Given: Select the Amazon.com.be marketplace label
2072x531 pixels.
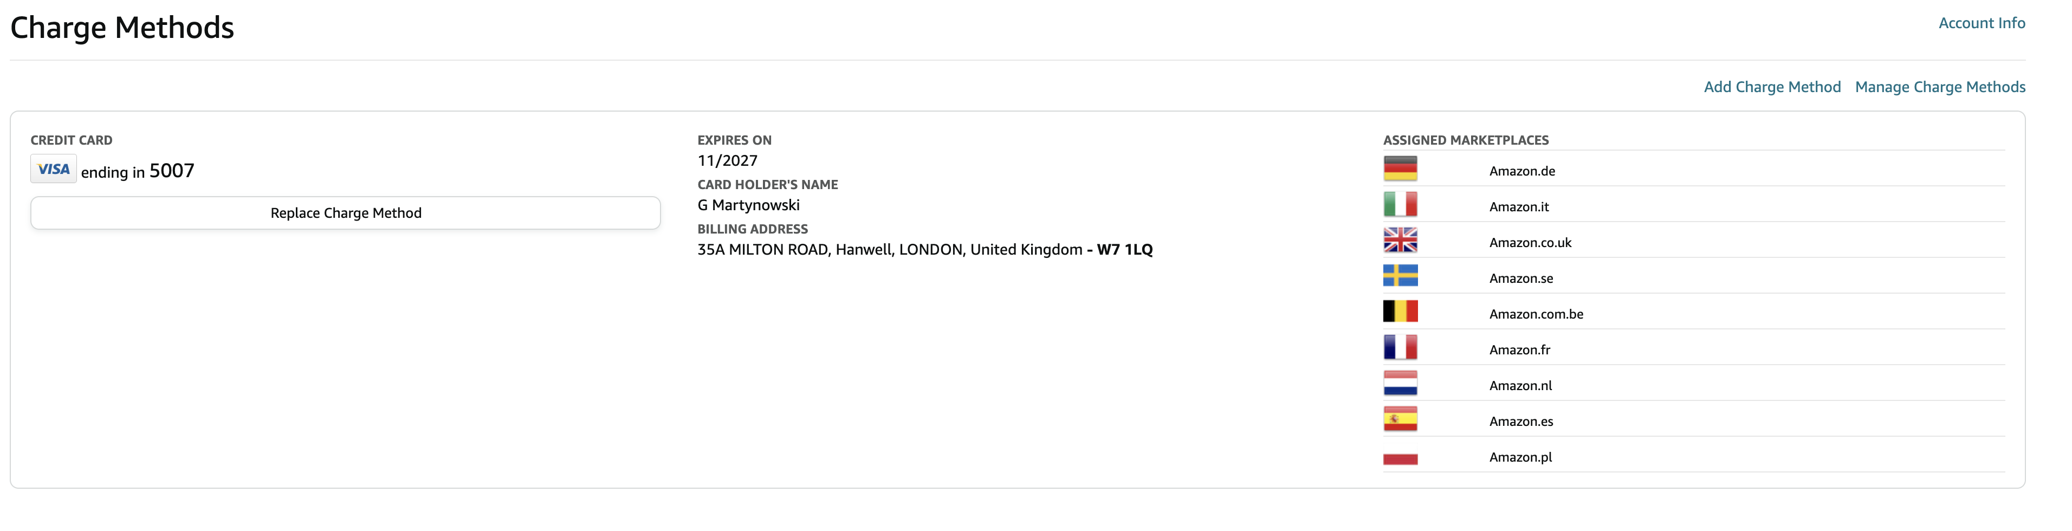Looking at the screenshot, I should click(1536, 315).
